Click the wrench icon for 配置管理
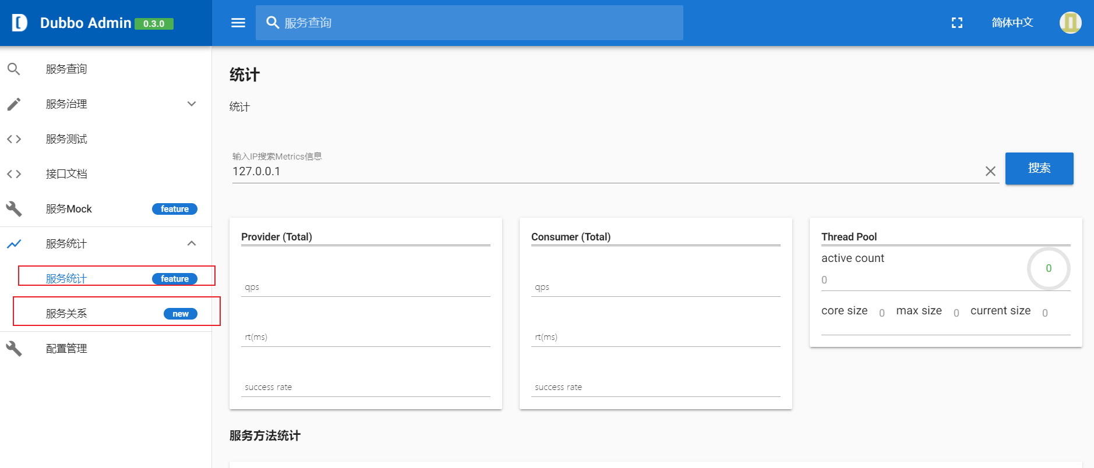 pos(14,349)
